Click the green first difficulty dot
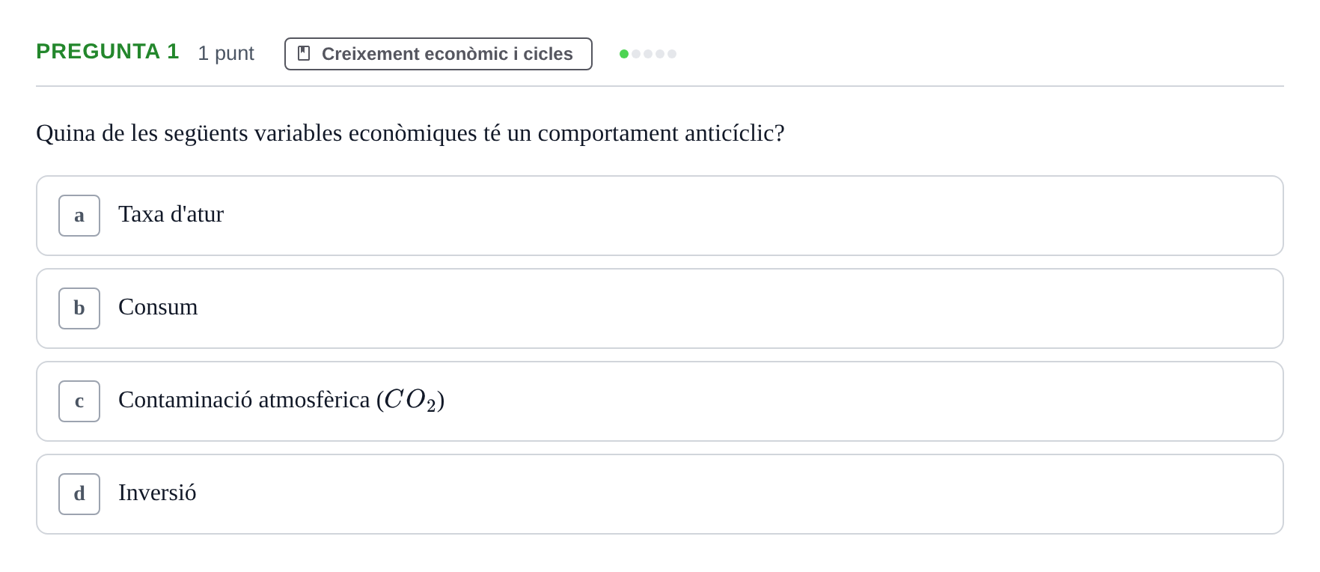 point(624,54)
